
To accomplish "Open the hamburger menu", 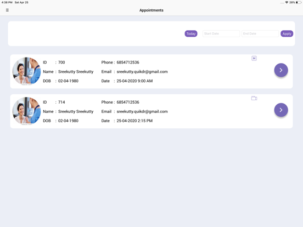I will (7, 10).
